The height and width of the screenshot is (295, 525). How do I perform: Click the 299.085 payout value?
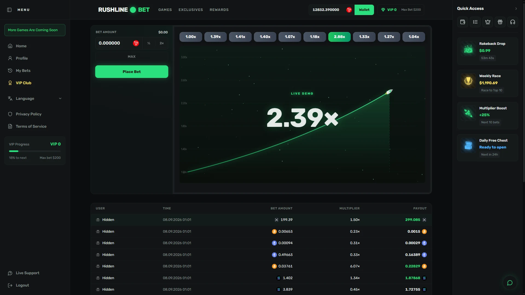(x=412, y=220)
